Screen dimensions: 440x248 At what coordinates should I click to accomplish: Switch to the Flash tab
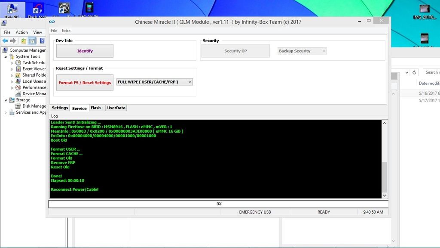95,108
